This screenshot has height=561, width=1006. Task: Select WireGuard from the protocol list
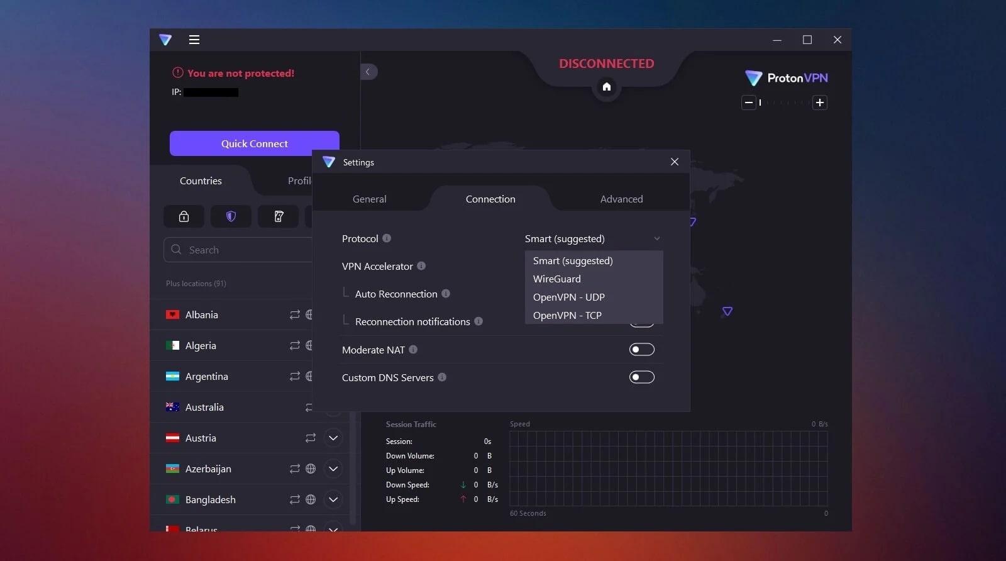tap(557, 279)
